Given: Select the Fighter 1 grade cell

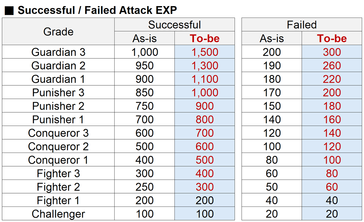Looking at the screenshot, I should 58,200.
